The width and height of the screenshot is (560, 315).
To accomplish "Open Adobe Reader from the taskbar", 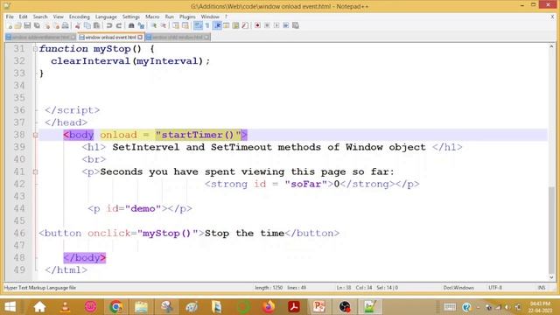I will pos(294,307).
